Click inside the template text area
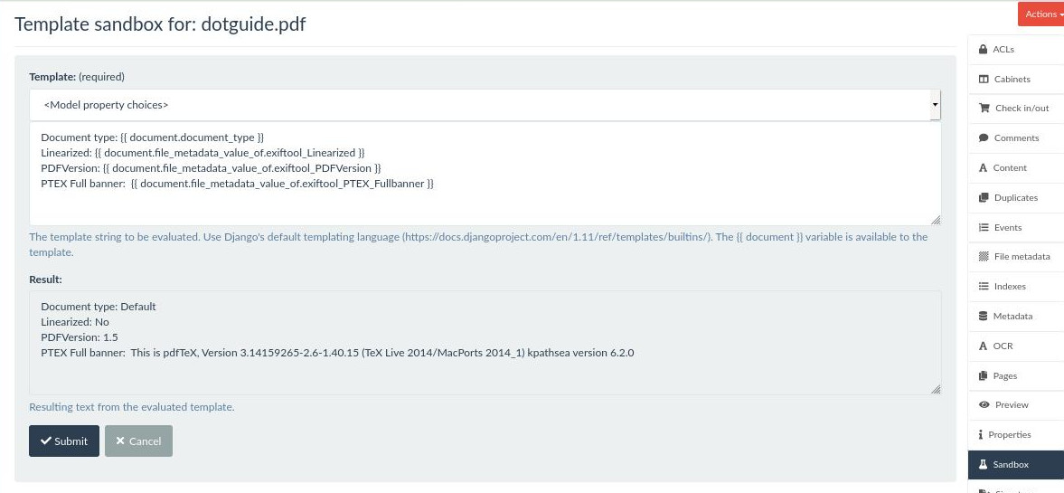This screenshot has height=493, width=1064. click(x=485, y=174)
